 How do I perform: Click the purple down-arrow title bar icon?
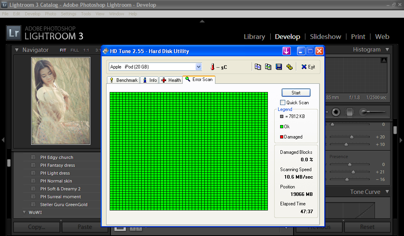point(286,51)
